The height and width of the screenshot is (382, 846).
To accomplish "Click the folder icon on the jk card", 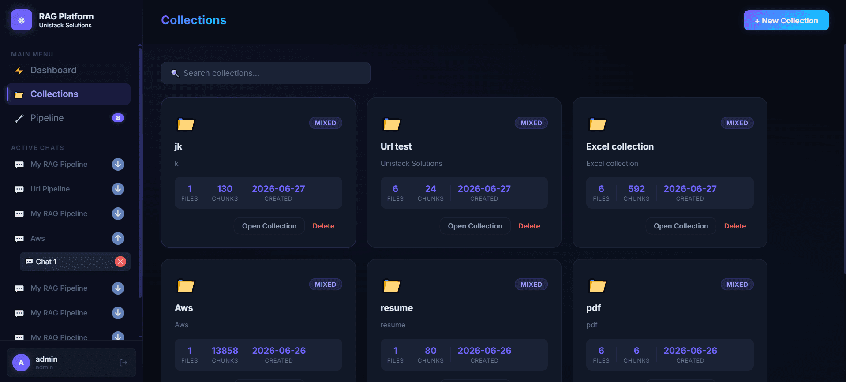I will click(186, 124).
